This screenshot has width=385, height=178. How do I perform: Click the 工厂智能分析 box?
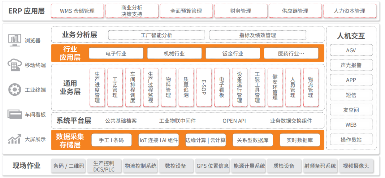tap(156, 35)
